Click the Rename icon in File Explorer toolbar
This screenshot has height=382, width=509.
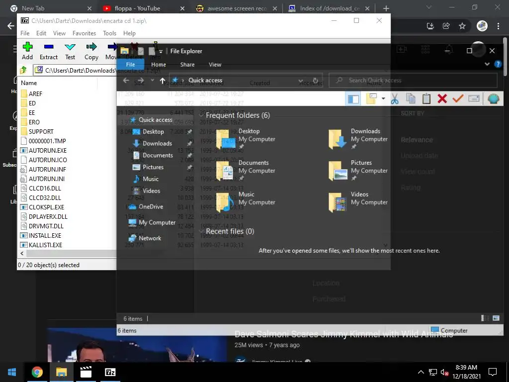click(474, 98)
